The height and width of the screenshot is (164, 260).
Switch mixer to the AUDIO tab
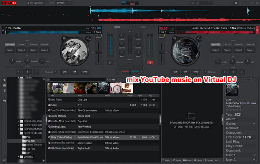click(x=117, y=27)
